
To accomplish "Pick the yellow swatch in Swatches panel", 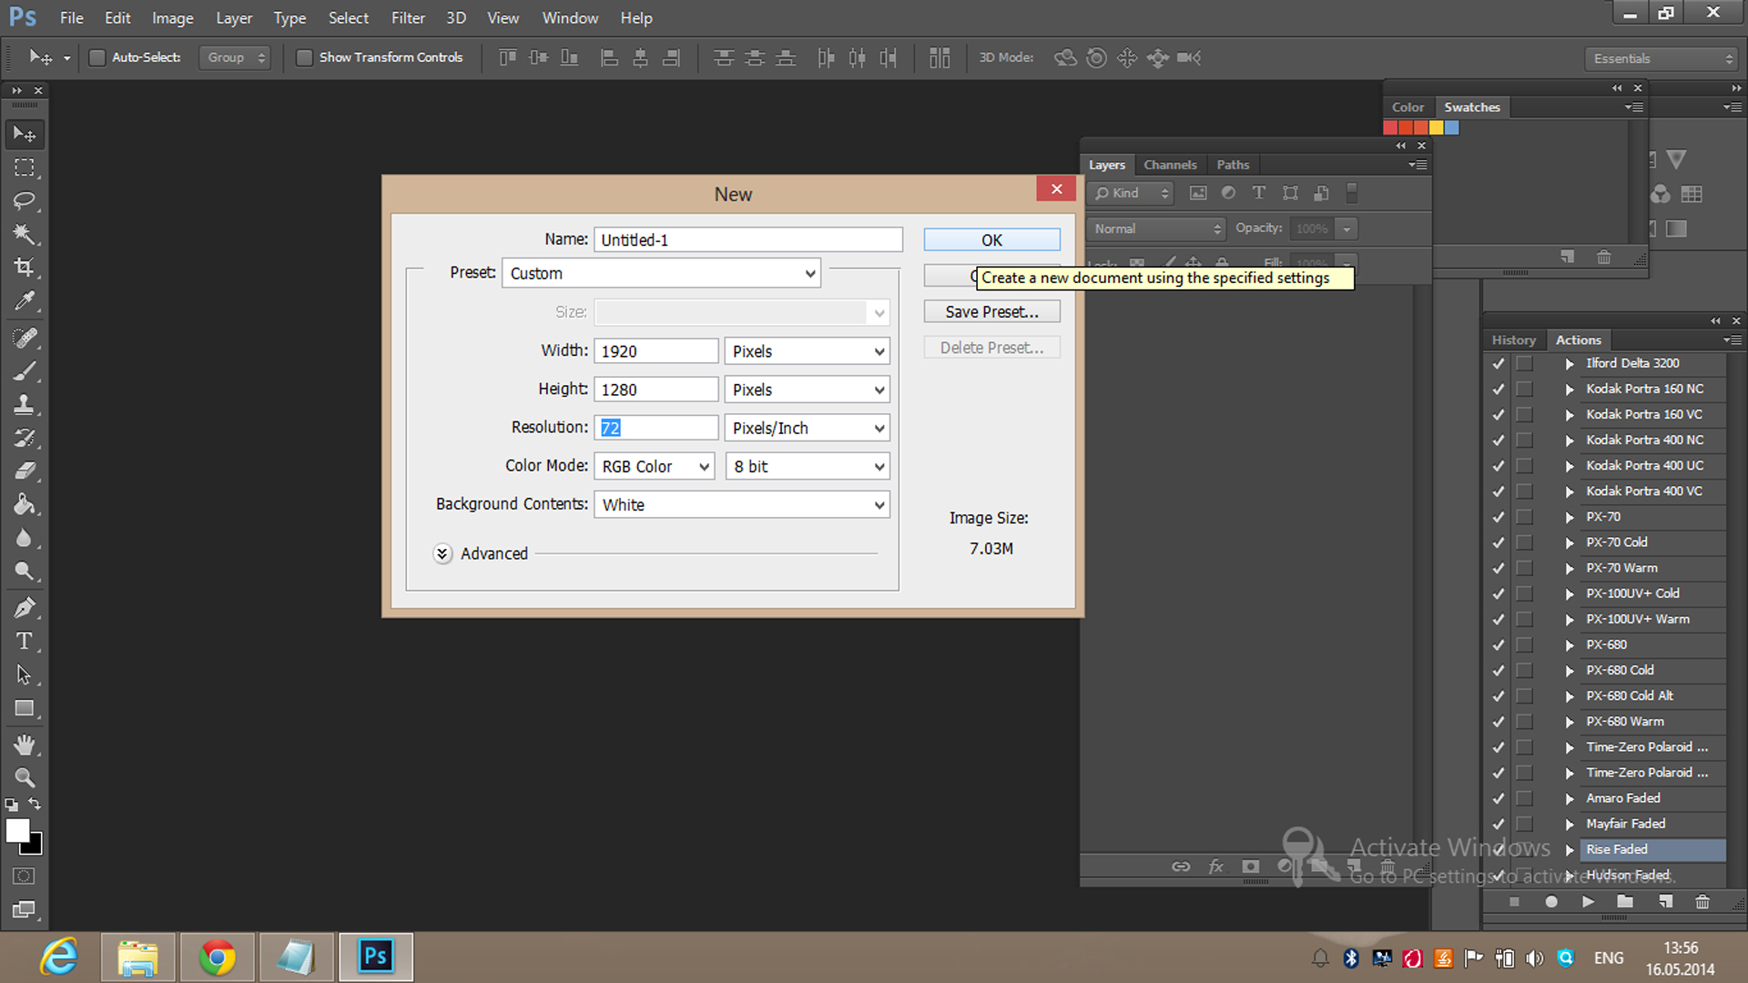I will coord(1436,127).
